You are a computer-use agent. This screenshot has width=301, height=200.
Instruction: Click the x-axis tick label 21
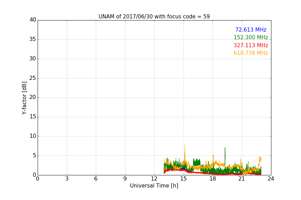242,179
